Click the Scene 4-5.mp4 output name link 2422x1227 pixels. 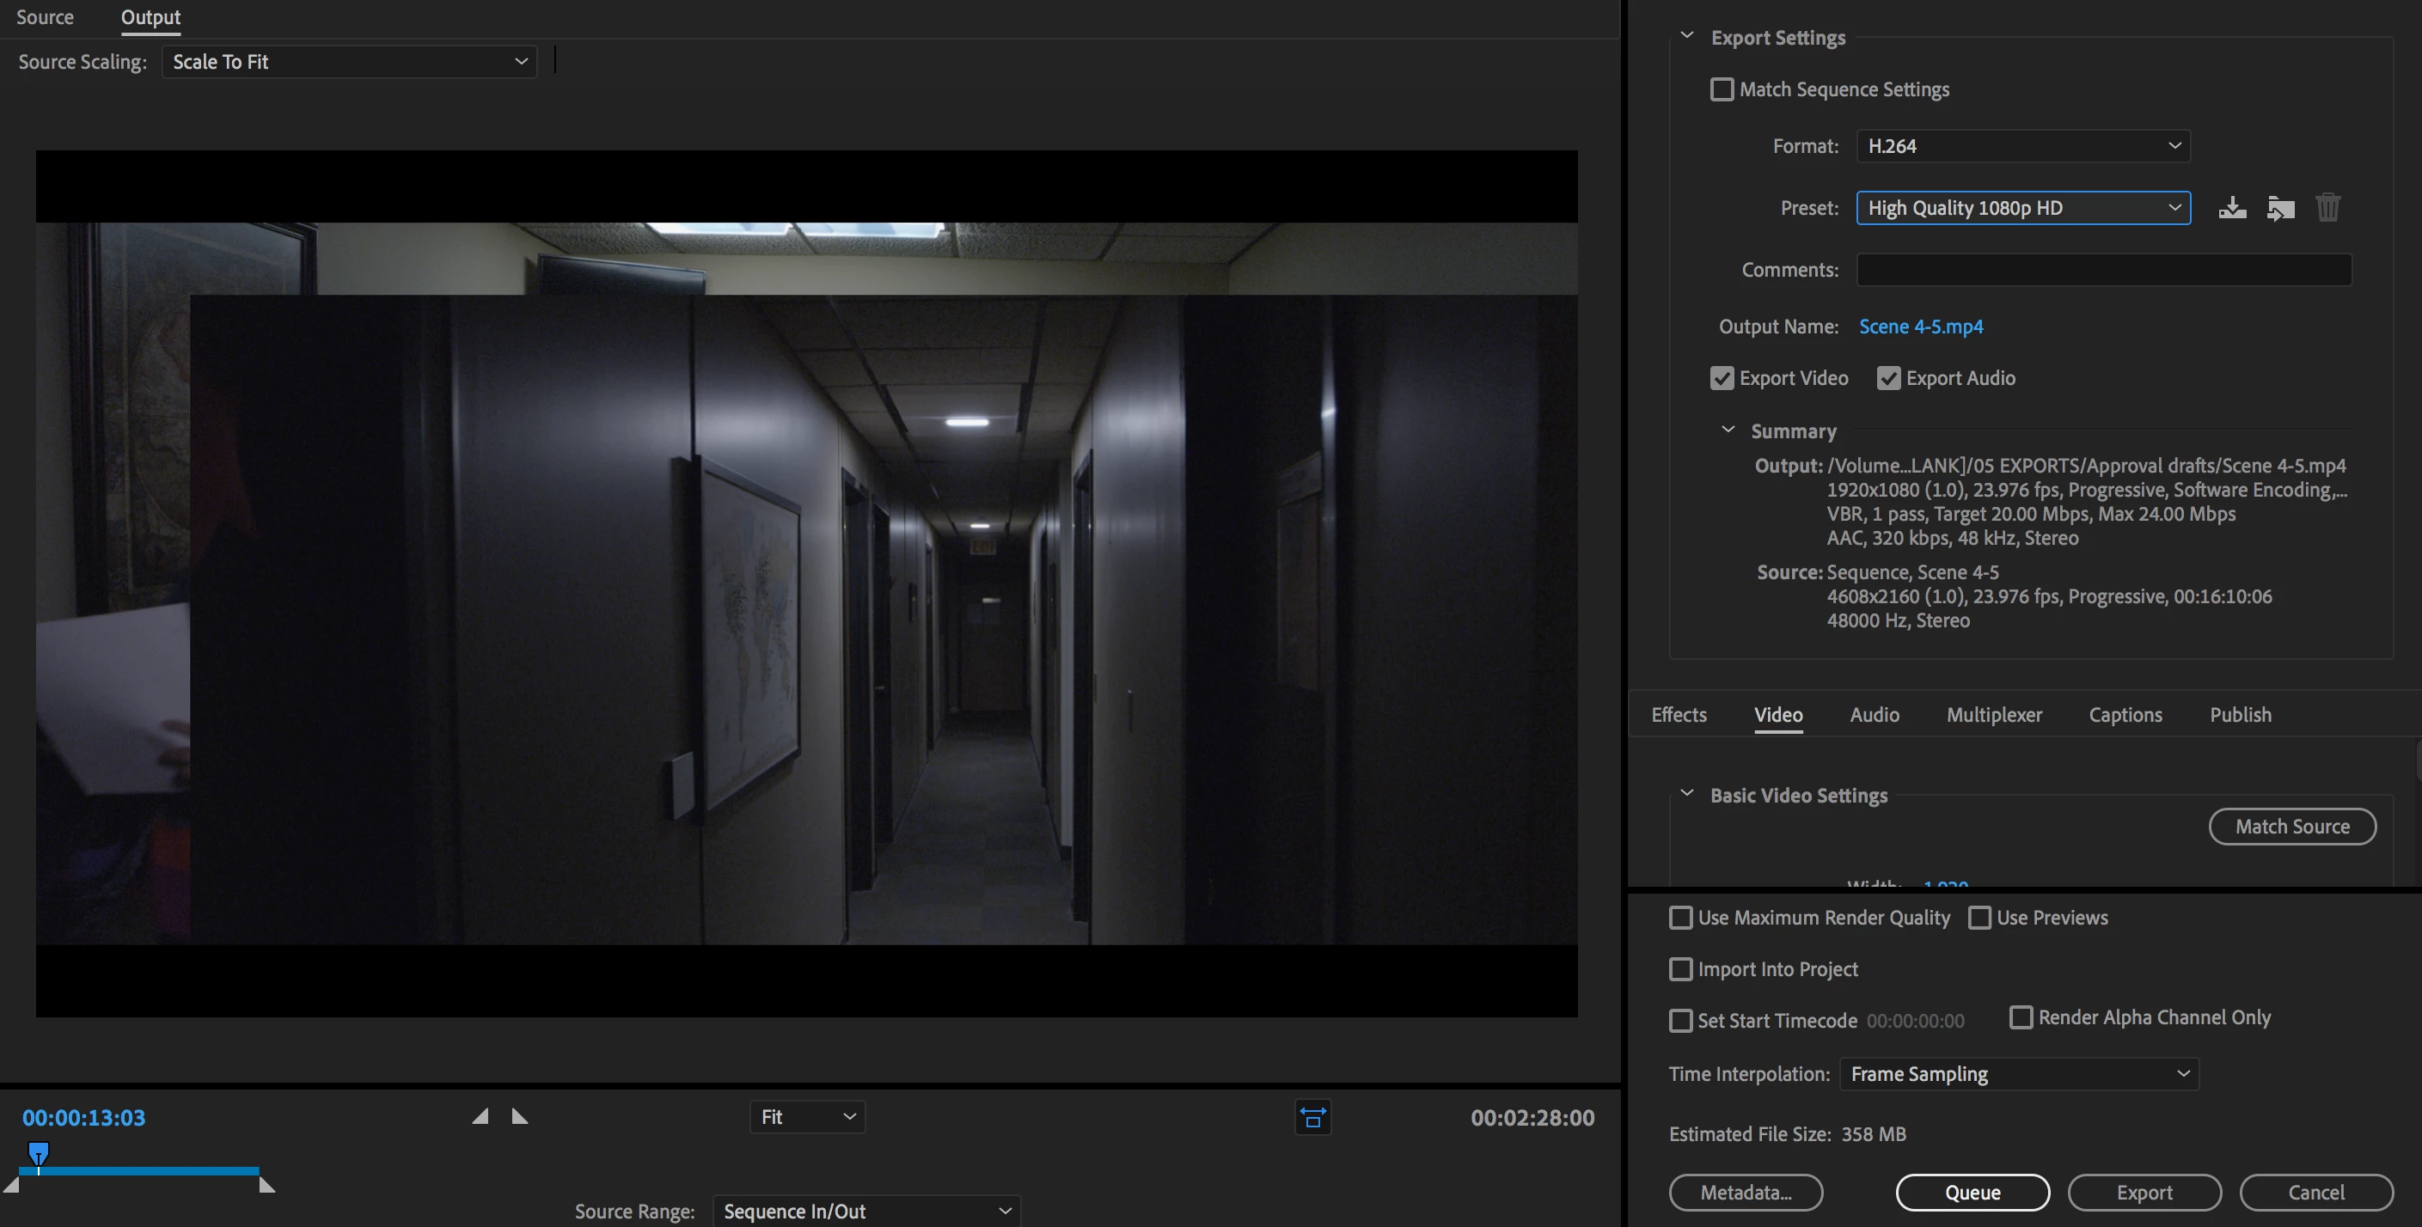click(x=1920, y=327)
